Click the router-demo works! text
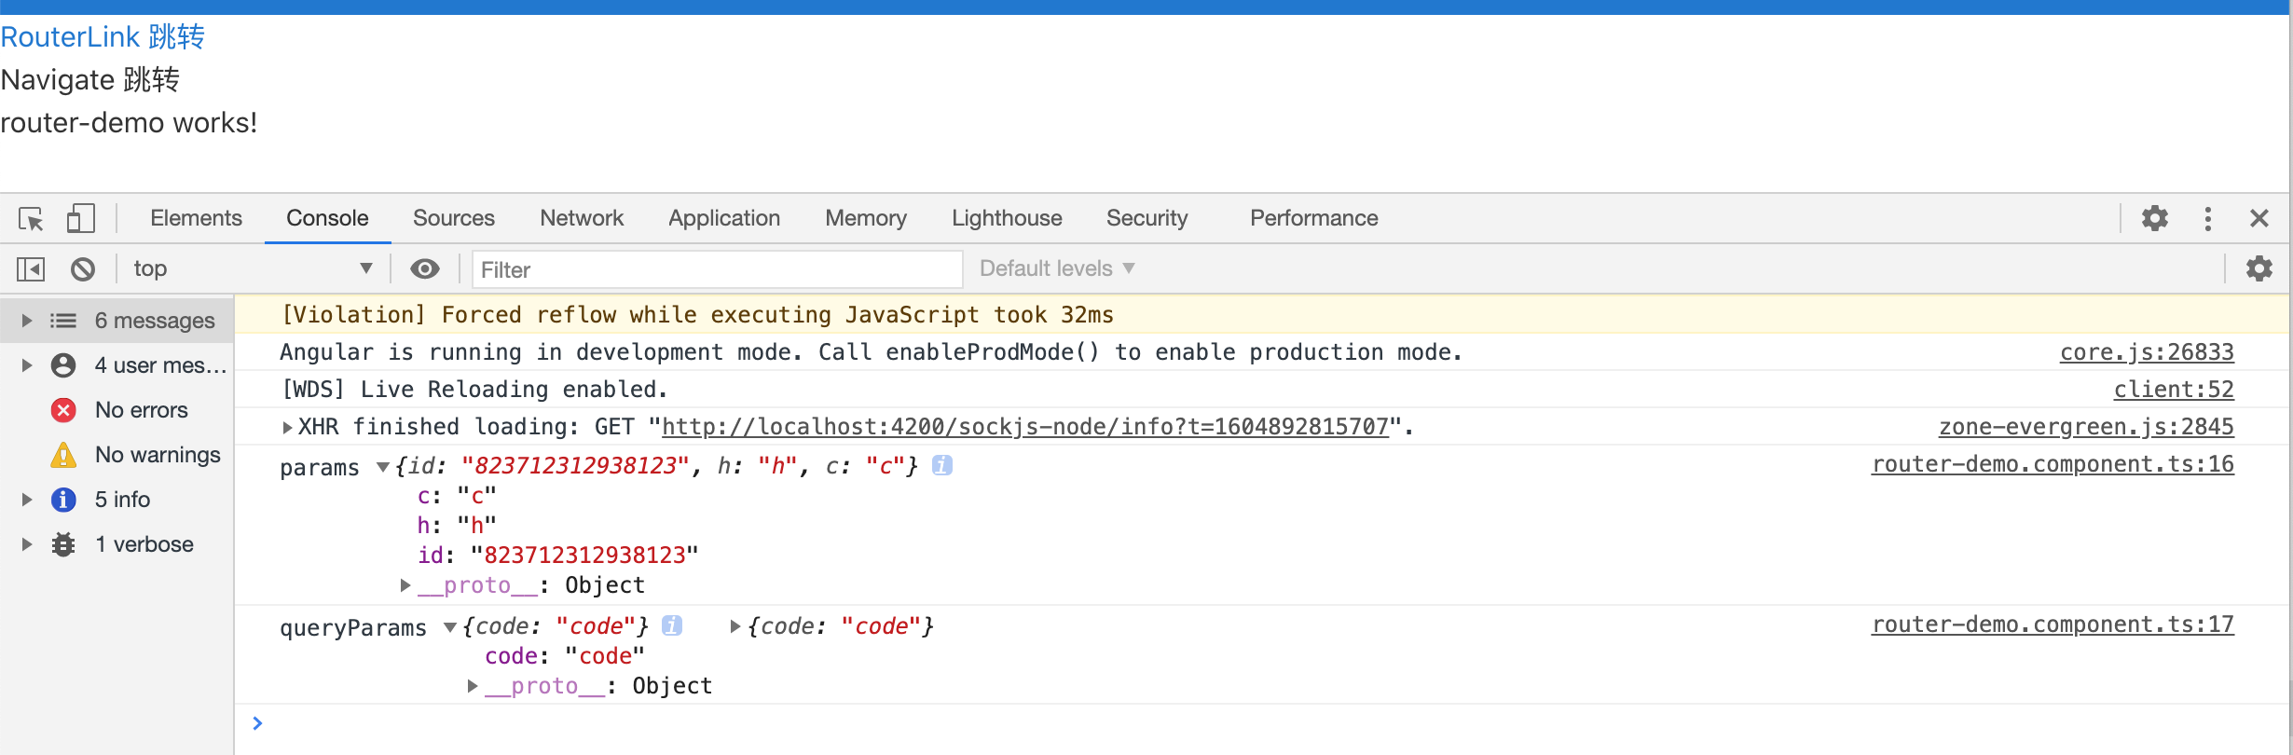This screenshot has height=755, width=2293. (x=129, y=123)
